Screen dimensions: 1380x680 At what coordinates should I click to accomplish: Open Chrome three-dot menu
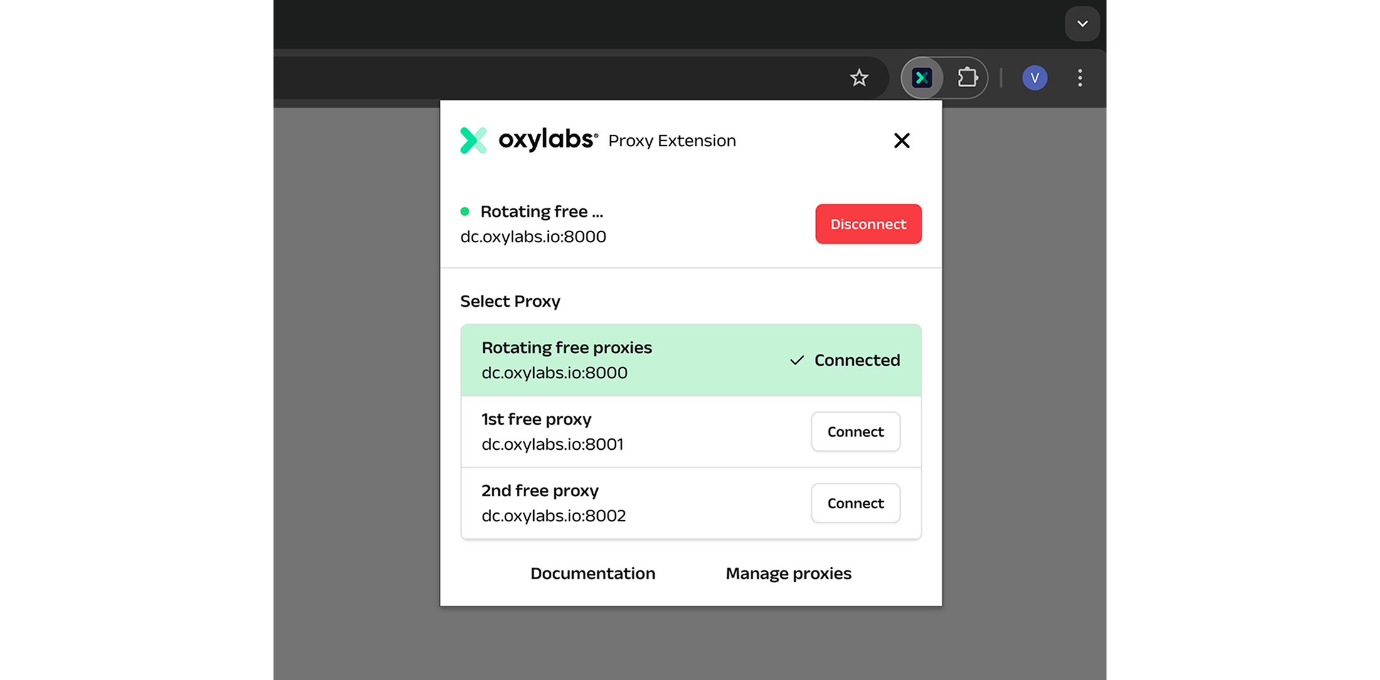point(1080,78)
